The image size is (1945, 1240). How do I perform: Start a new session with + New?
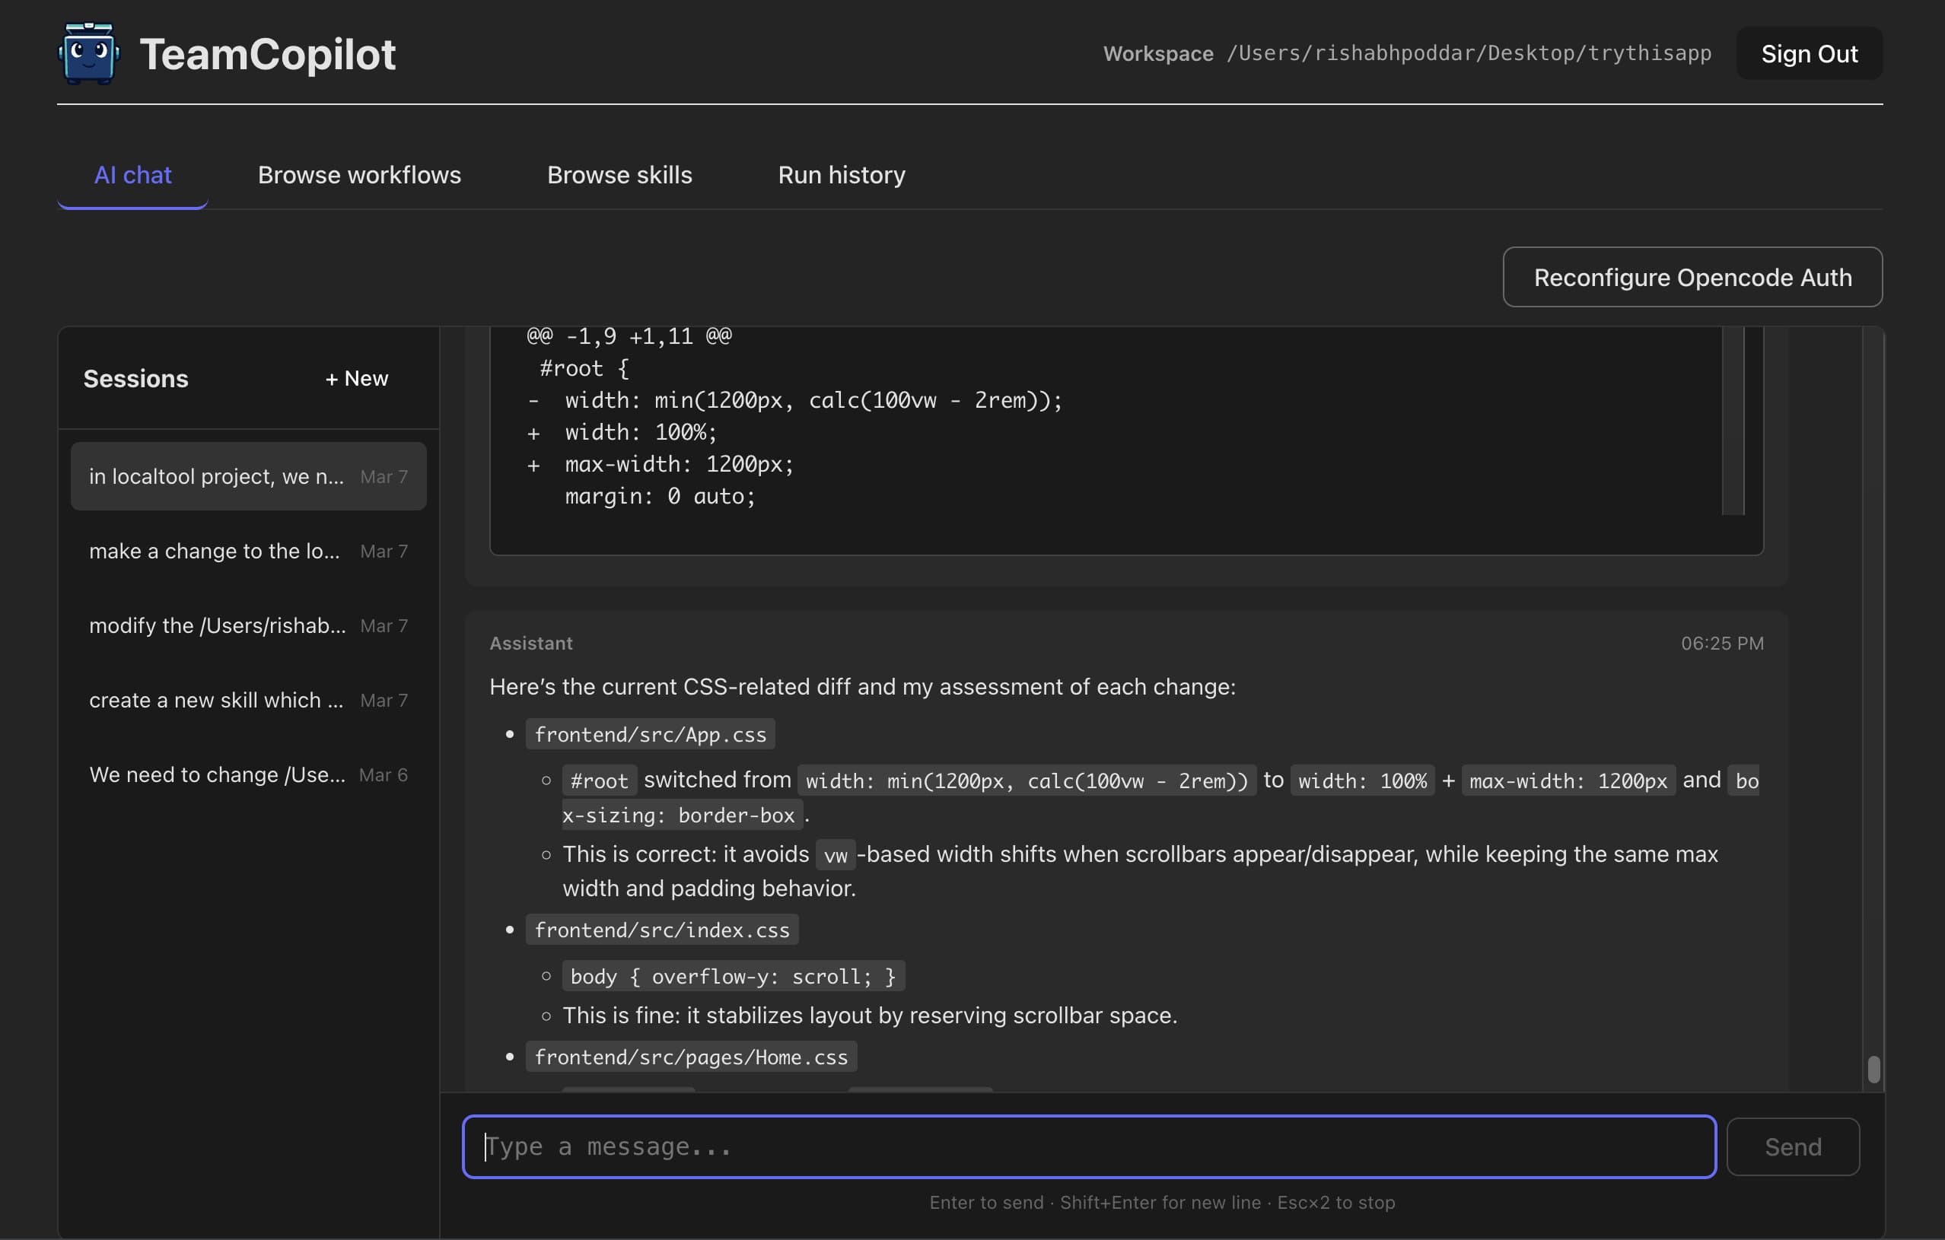[x=356, y=378]
